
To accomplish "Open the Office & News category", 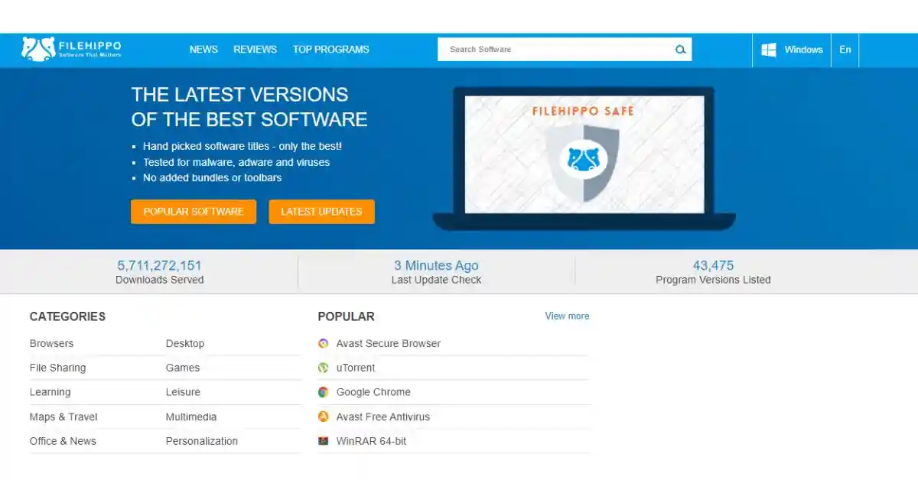I will 63,441.
